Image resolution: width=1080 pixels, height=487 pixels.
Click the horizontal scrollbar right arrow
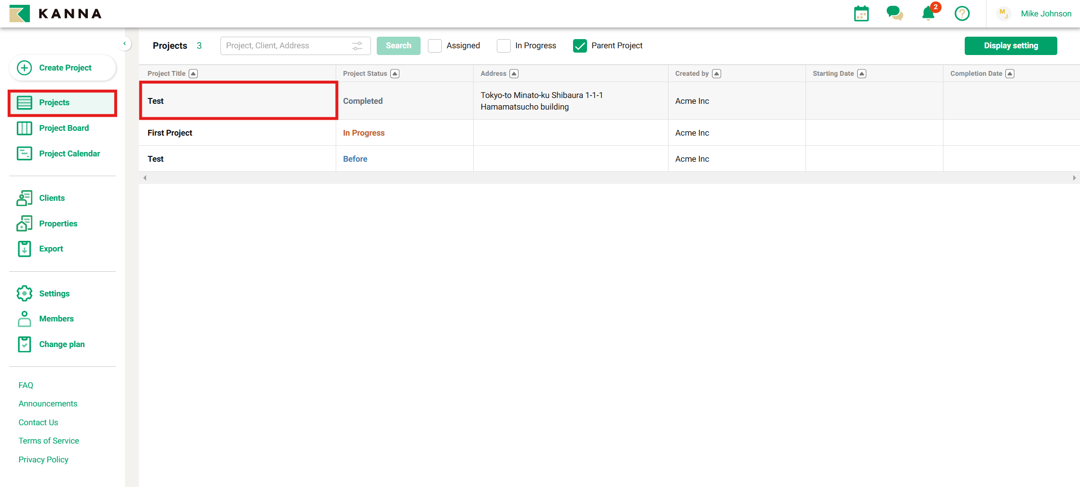click(x=1074, y=178)
